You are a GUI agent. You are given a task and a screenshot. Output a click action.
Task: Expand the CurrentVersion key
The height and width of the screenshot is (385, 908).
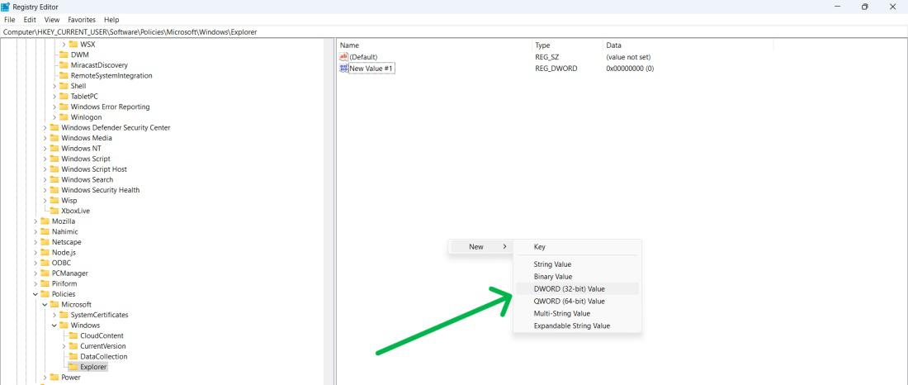(64, 346)
